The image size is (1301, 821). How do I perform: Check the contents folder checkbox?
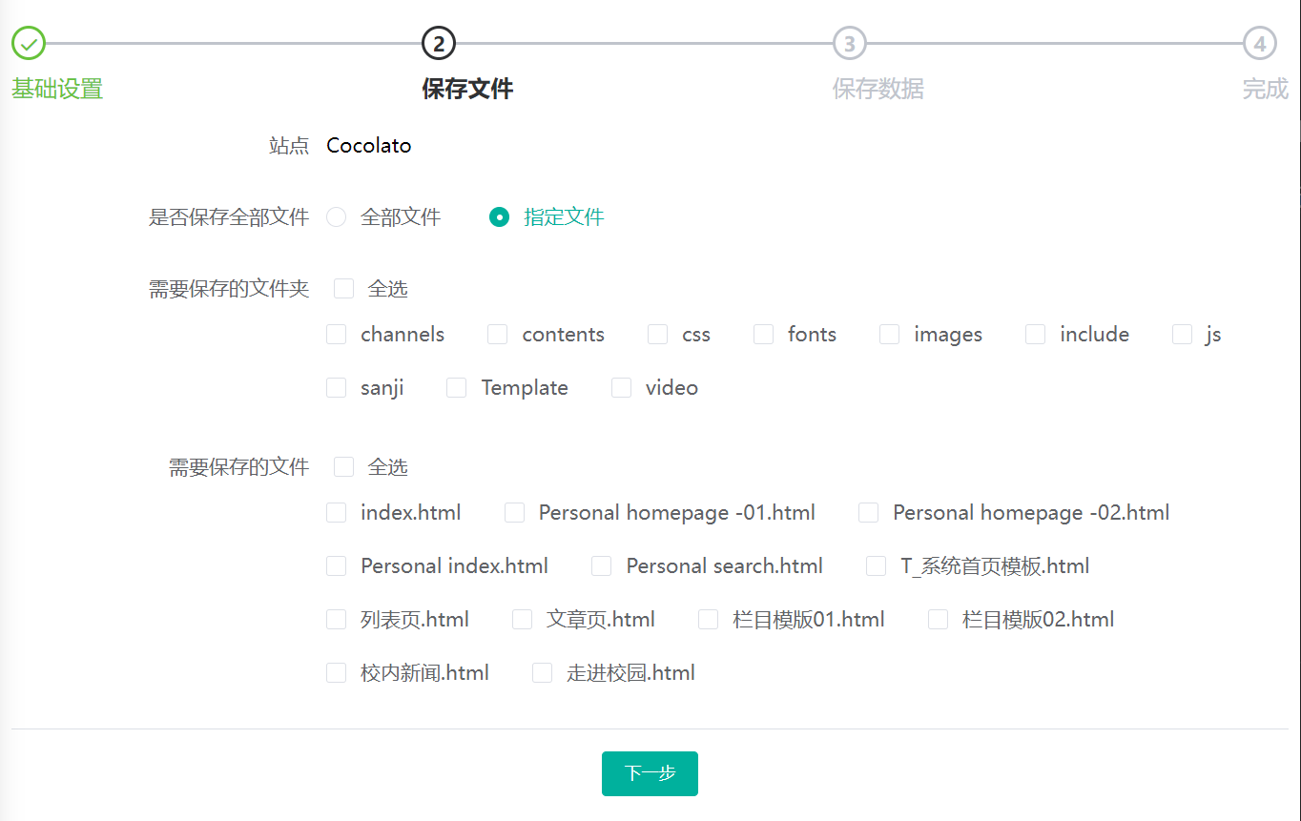[x=497, y=334]
